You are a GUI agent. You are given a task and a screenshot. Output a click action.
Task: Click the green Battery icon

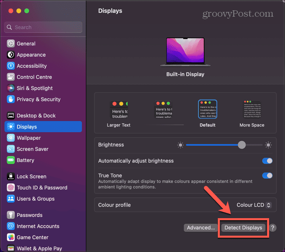tap(11, 160)
